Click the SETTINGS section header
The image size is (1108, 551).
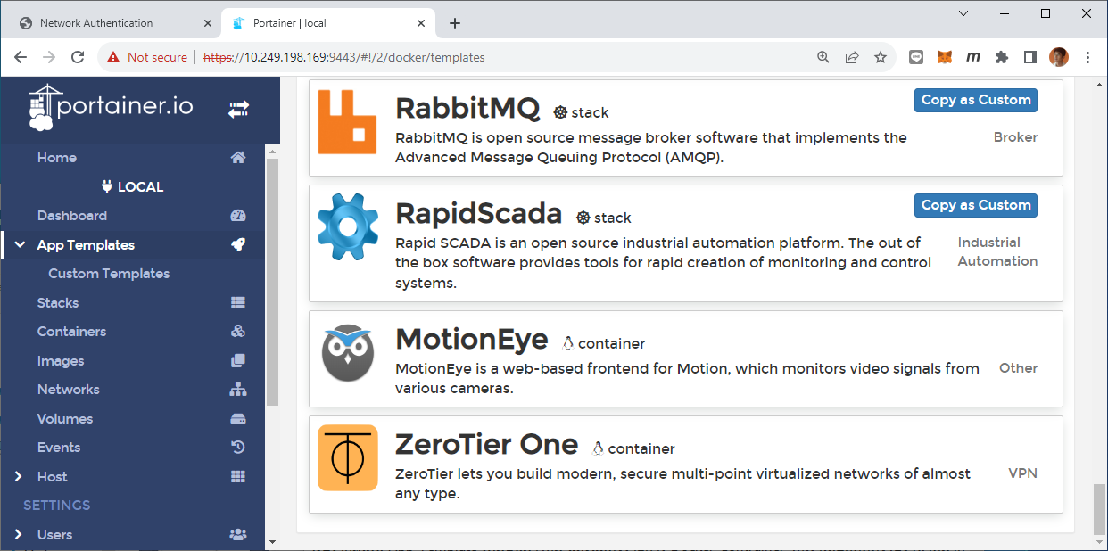click(x=57, y=506)
